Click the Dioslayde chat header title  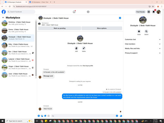[x=56, y=18]
